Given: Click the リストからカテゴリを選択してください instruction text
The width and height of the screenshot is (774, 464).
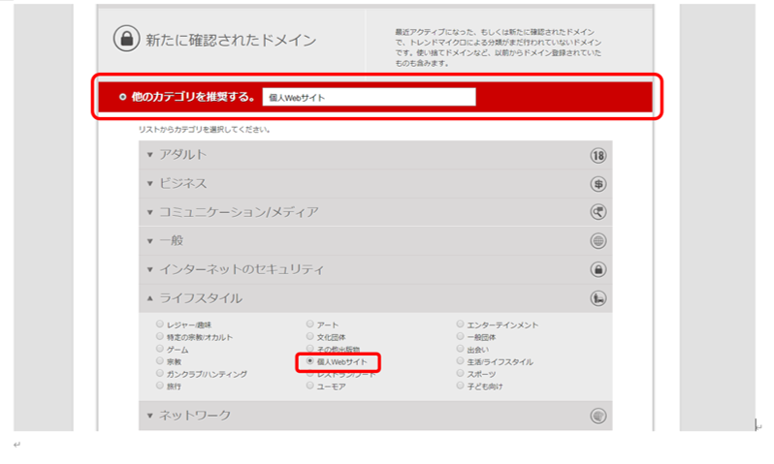Looking at the screenshot, I should pyautogui.click(x=205, y=130).
